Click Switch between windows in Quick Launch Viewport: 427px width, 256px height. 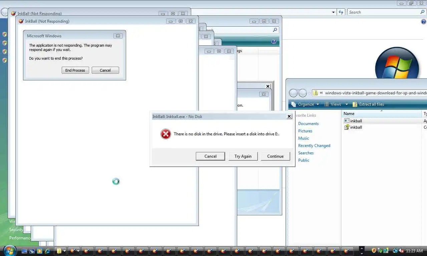pos(32,251)
